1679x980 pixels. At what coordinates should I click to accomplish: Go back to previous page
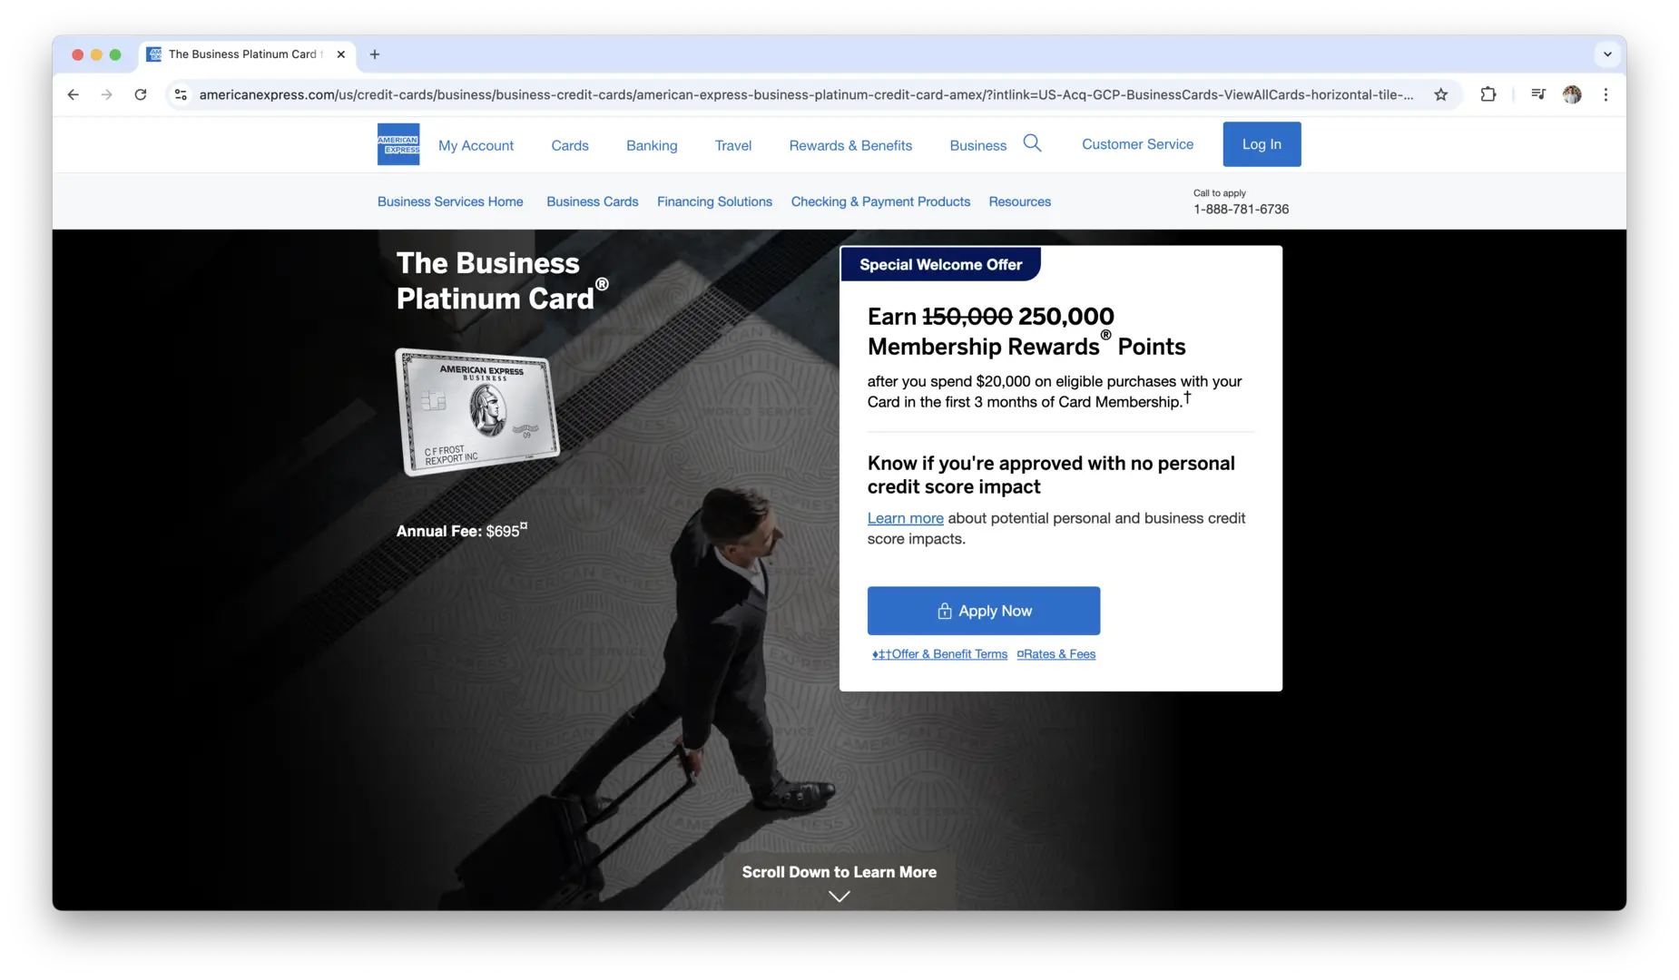[74, 94]
